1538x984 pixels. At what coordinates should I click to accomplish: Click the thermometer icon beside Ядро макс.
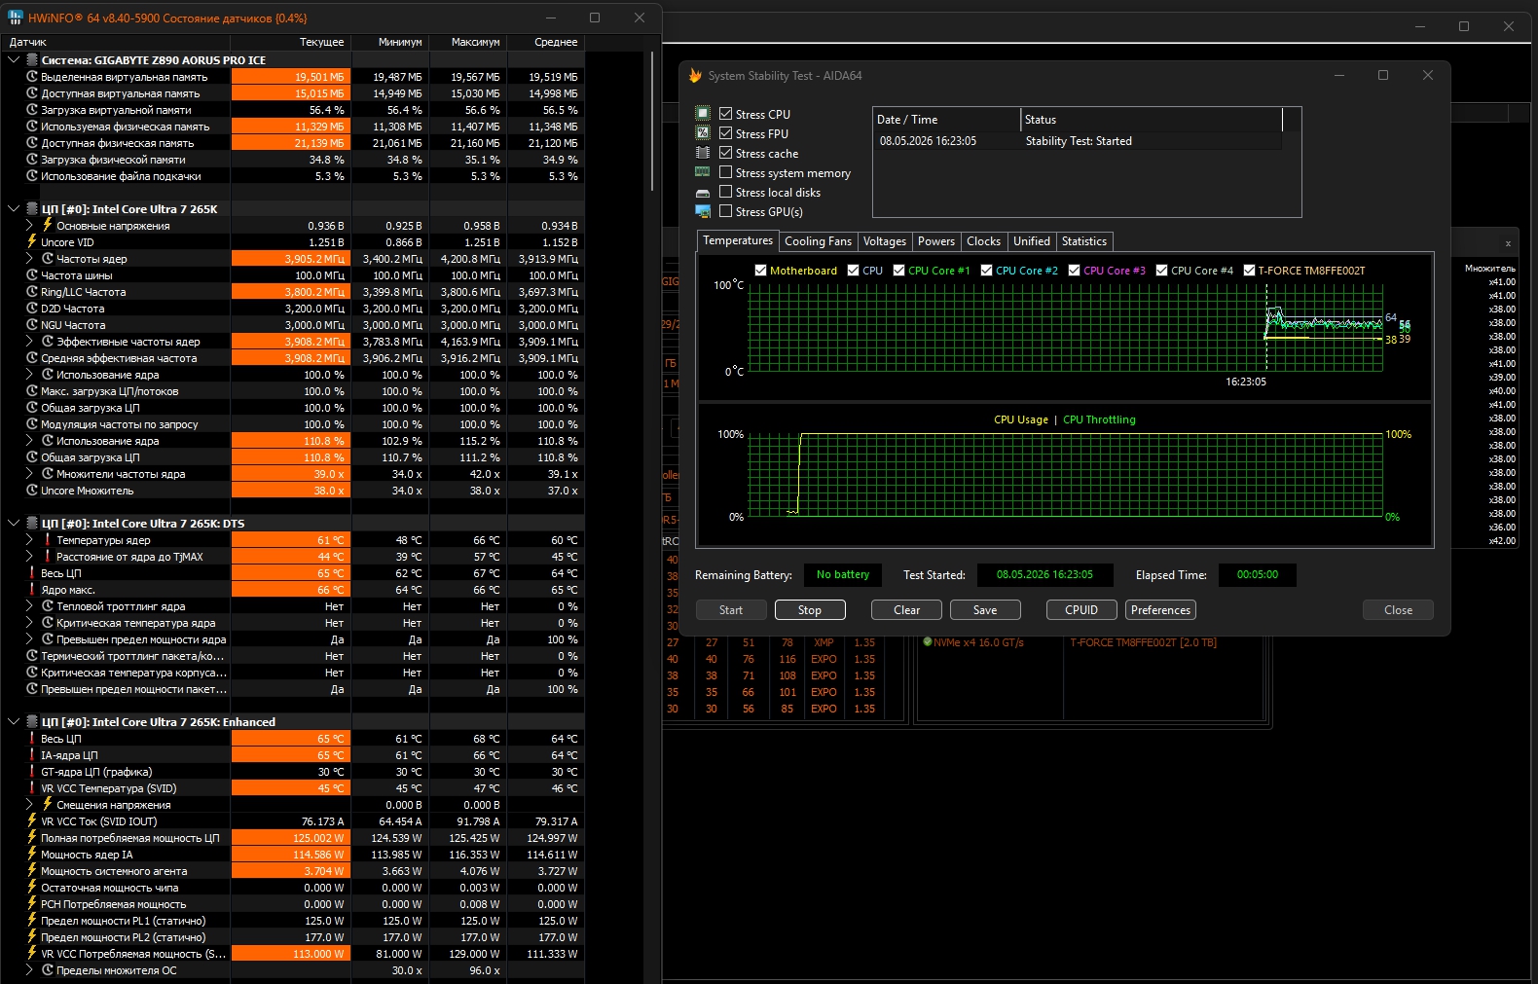pyautogui.click(x=32, y=590)
